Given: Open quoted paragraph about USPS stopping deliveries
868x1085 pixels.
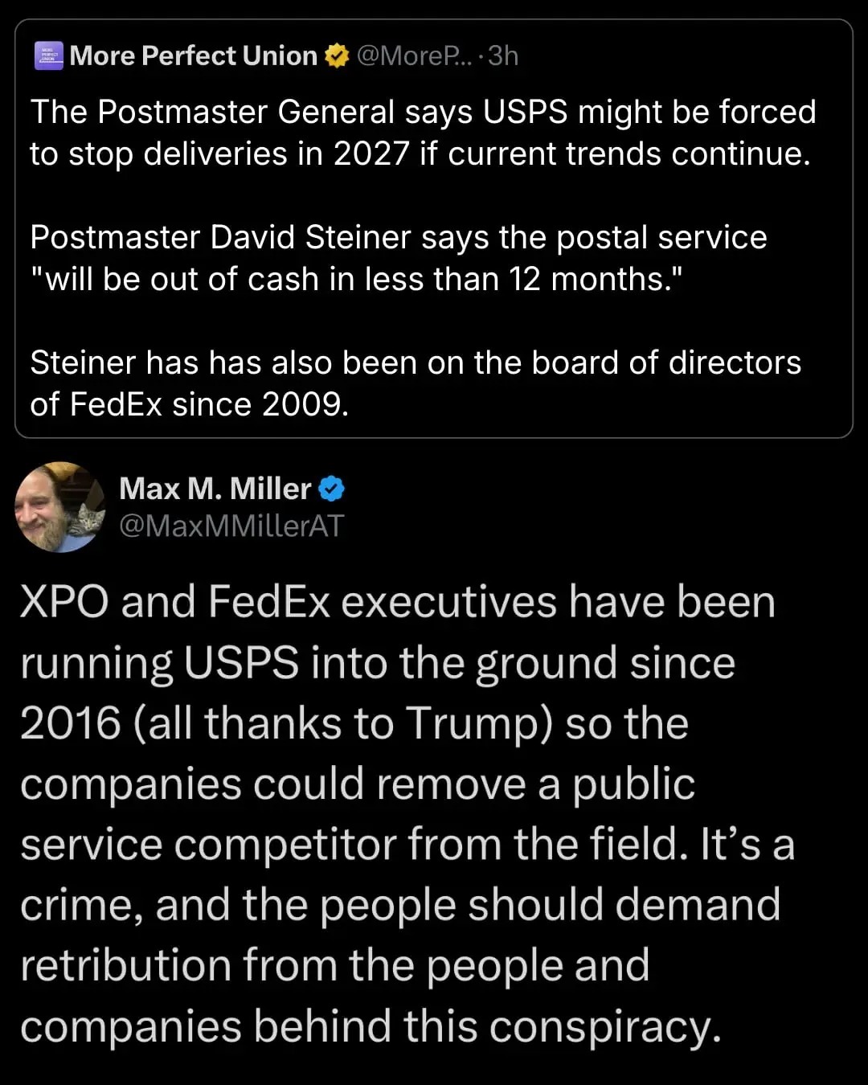Looking at the screenshot, I should (x=422, y=133).
